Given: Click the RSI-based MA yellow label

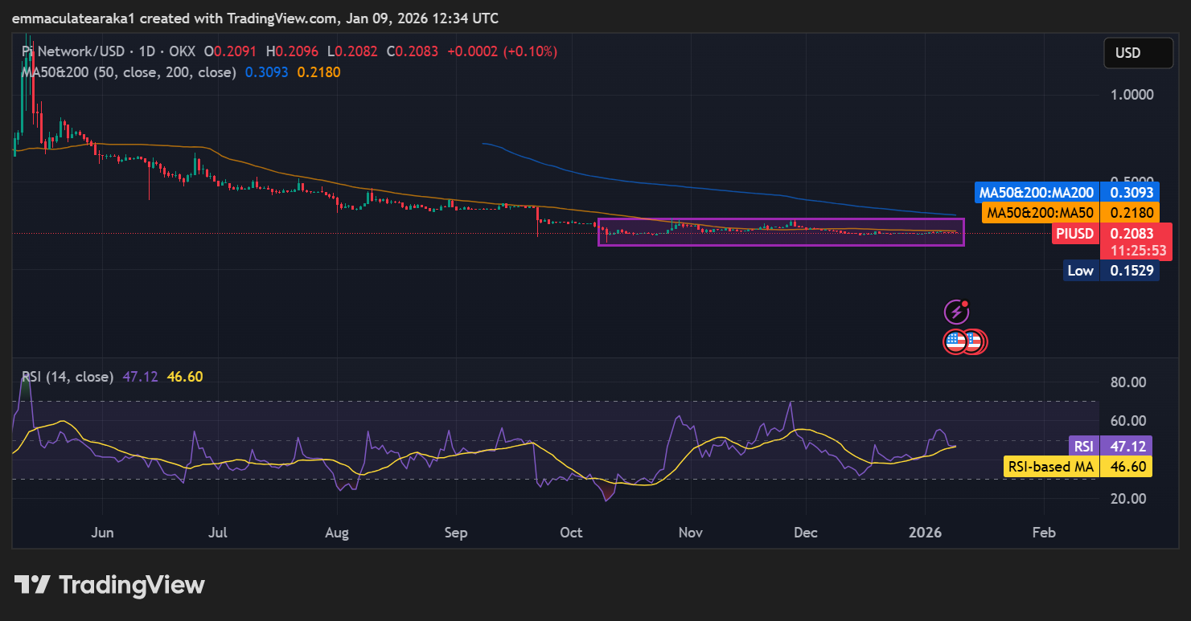Looking at the screenshot, I should [1050, 465].
